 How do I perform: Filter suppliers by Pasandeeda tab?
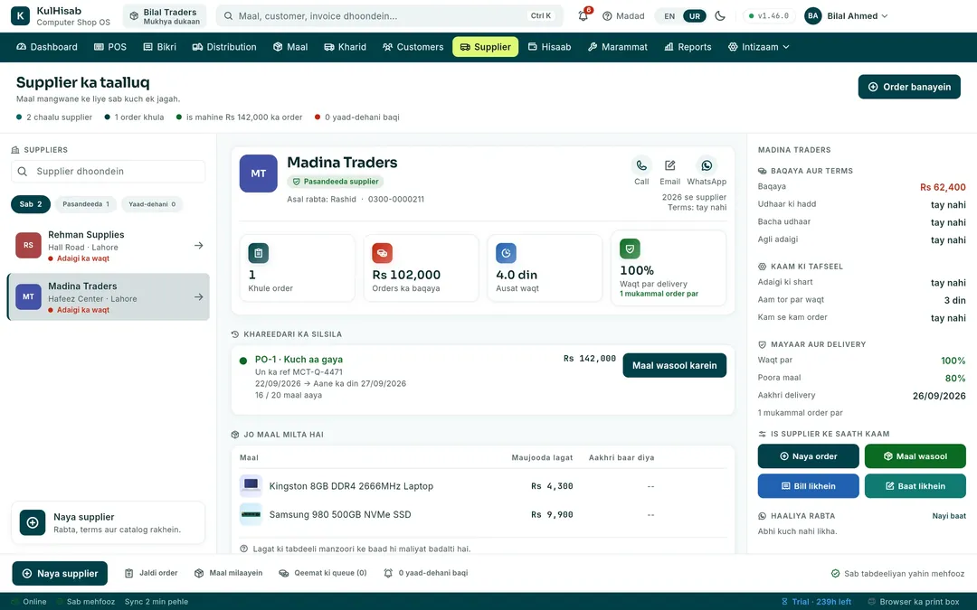85,204
